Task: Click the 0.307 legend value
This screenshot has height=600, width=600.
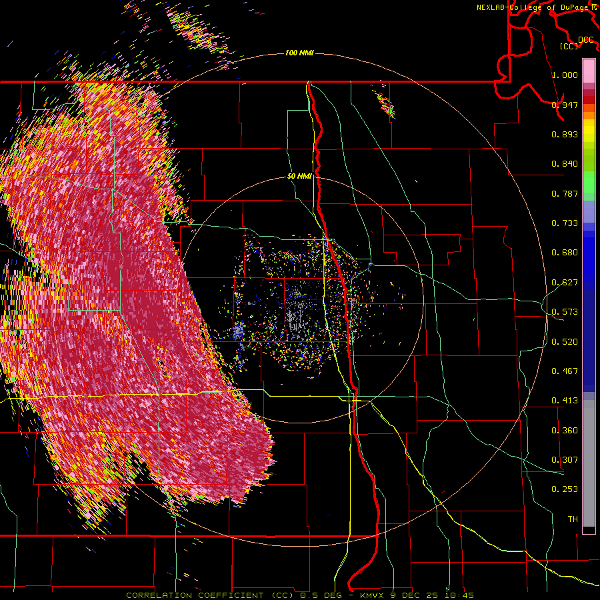Action: pos(565,460)
